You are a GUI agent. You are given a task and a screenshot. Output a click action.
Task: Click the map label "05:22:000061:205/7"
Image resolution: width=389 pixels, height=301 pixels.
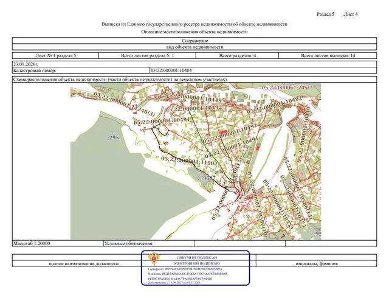pyautogui.click(x=287, y=88)
